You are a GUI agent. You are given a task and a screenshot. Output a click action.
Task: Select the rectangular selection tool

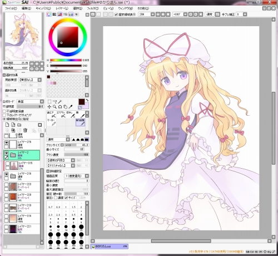pyautogui.click(x=49, y=101)
